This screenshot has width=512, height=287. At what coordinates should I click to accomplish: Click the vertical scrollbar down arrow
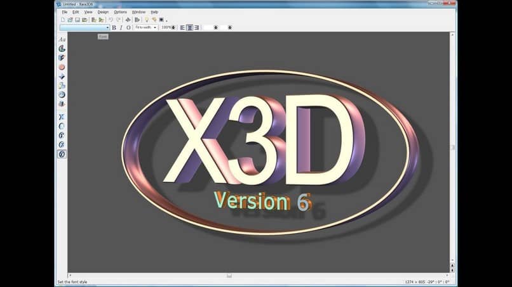pos(452,260)
